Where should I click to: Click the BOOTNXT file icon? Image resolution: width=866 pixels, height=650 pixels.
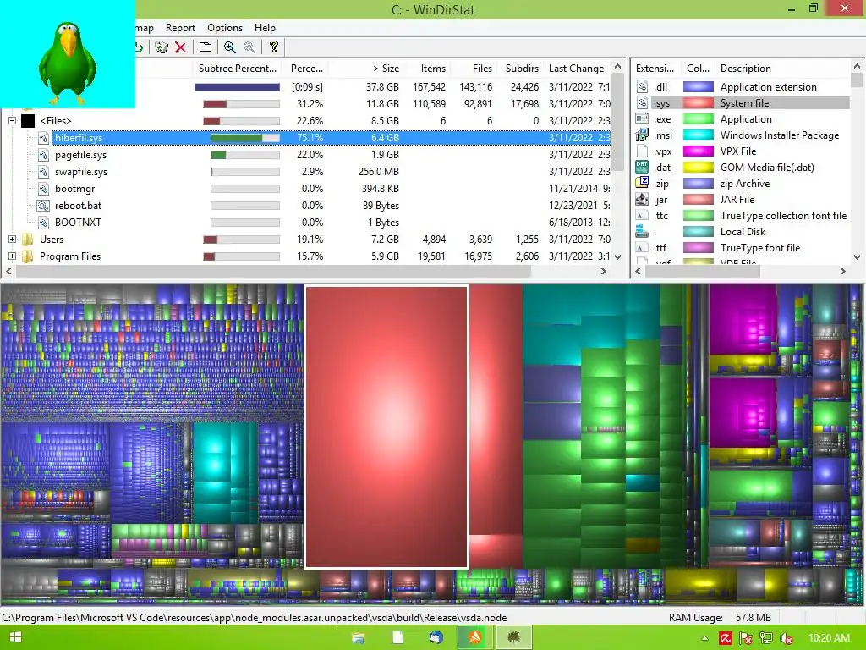(x=44, y=223)
